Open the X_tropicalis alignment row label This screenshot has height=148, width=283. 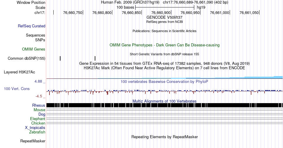click(x=35, y=128)
